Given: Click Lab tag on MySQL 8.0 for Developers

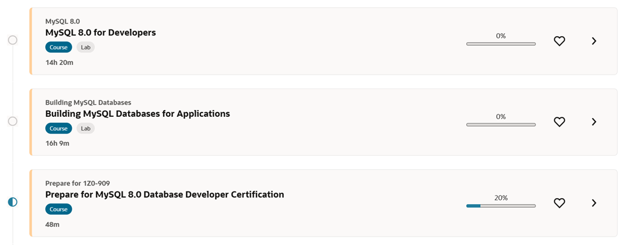Looking at the screenshot, I should 86,47.
